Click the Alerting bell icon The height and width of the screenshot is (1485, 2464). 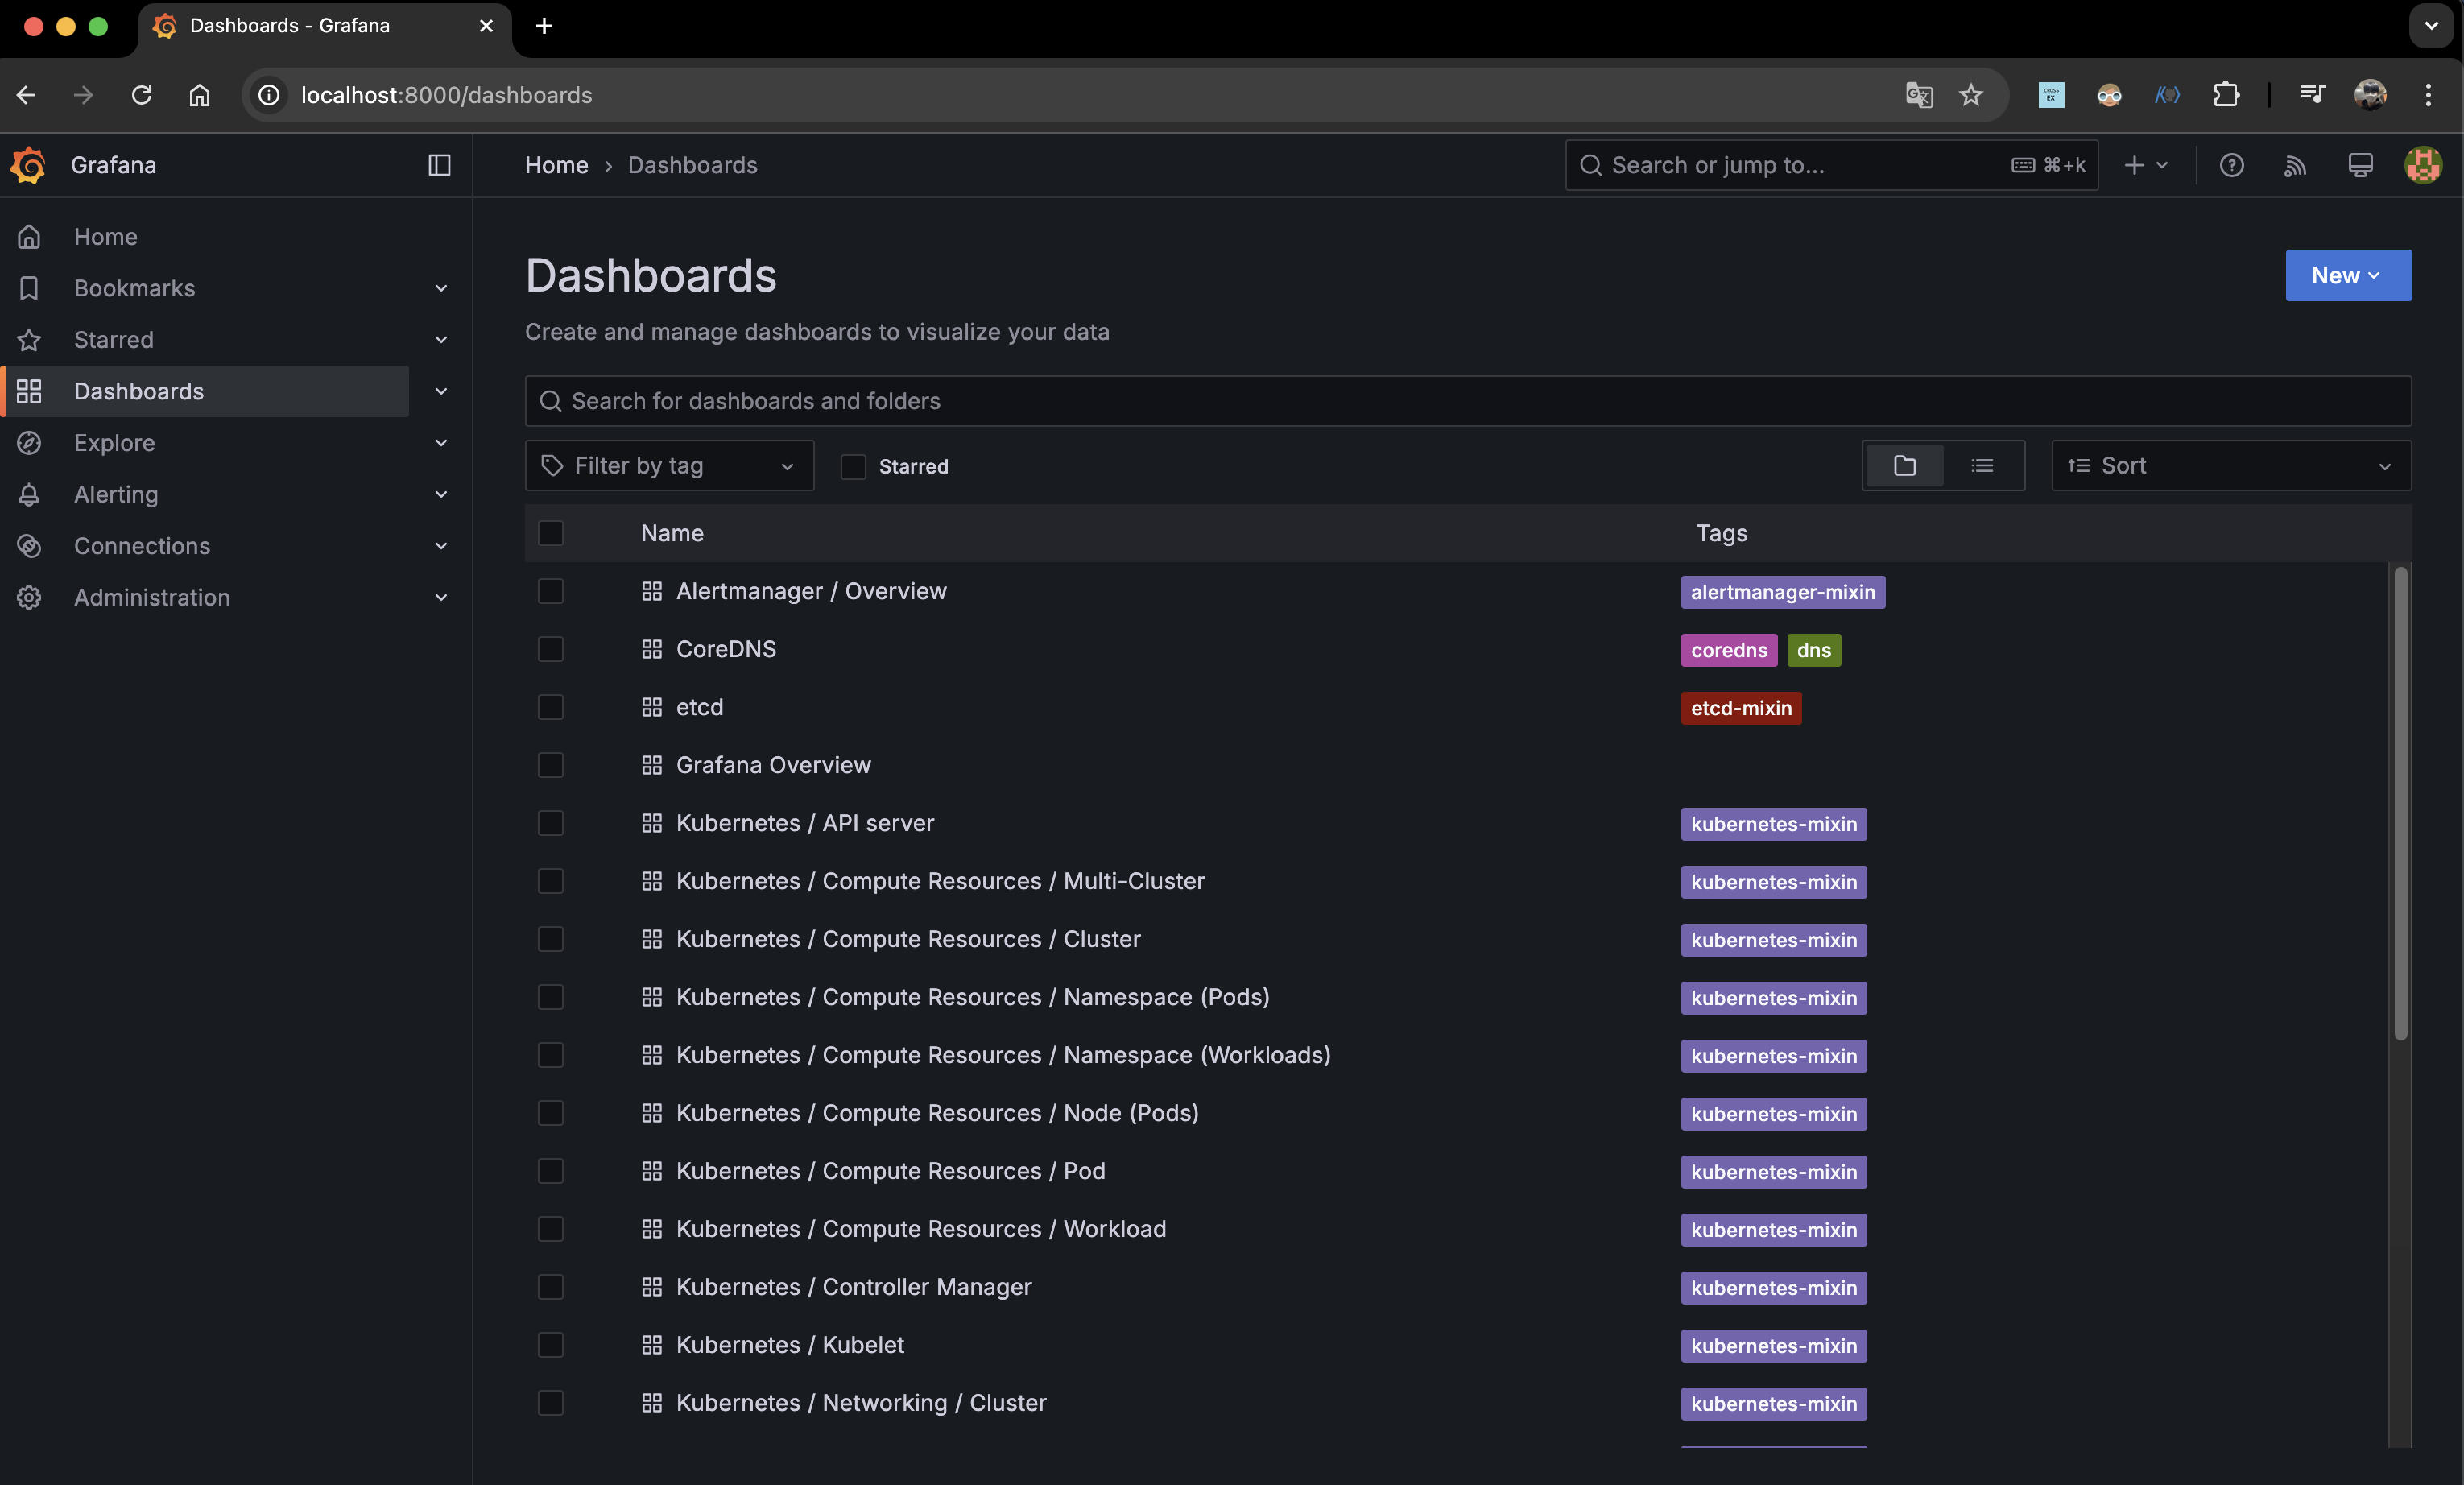coord(29,494)
